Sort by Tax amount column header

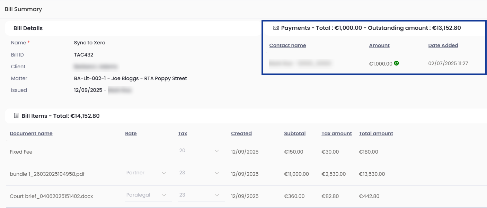click(x=337, y=133)
